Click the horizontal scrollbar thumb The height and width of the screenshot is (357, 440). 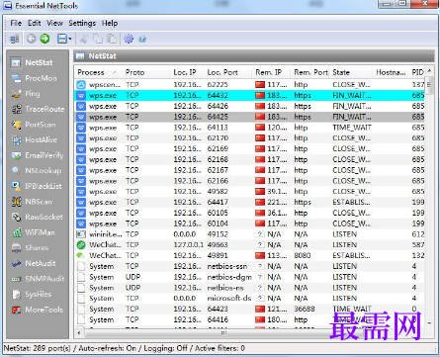click(x=223, y=333)
